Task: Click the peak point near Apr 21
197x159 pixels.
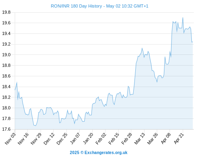Action: click(183, 17)
